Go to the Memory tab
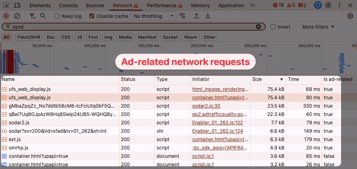Viewport: 357px width, 169px height. [x=200, y=6]
